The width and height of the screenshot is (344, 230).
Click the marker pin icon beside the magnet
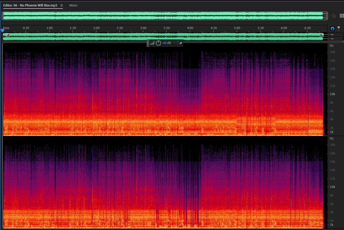pos(339,28)
